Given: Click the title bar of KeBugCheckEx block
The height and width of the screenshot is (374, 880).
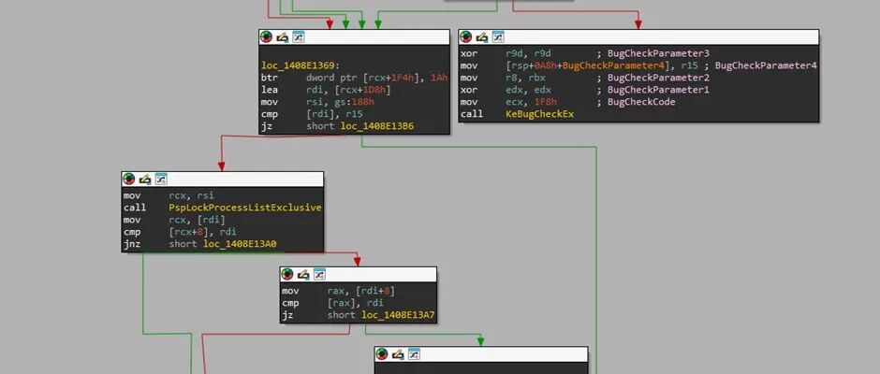Looking at the screenshot, I should (x=638, y=37).
